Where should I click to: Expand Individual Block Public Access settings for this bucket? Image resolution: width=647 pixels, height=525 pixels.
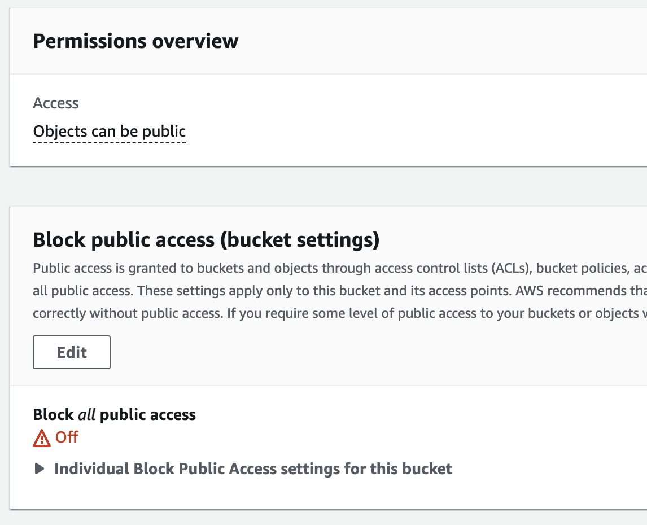click(x=252, y=469)
